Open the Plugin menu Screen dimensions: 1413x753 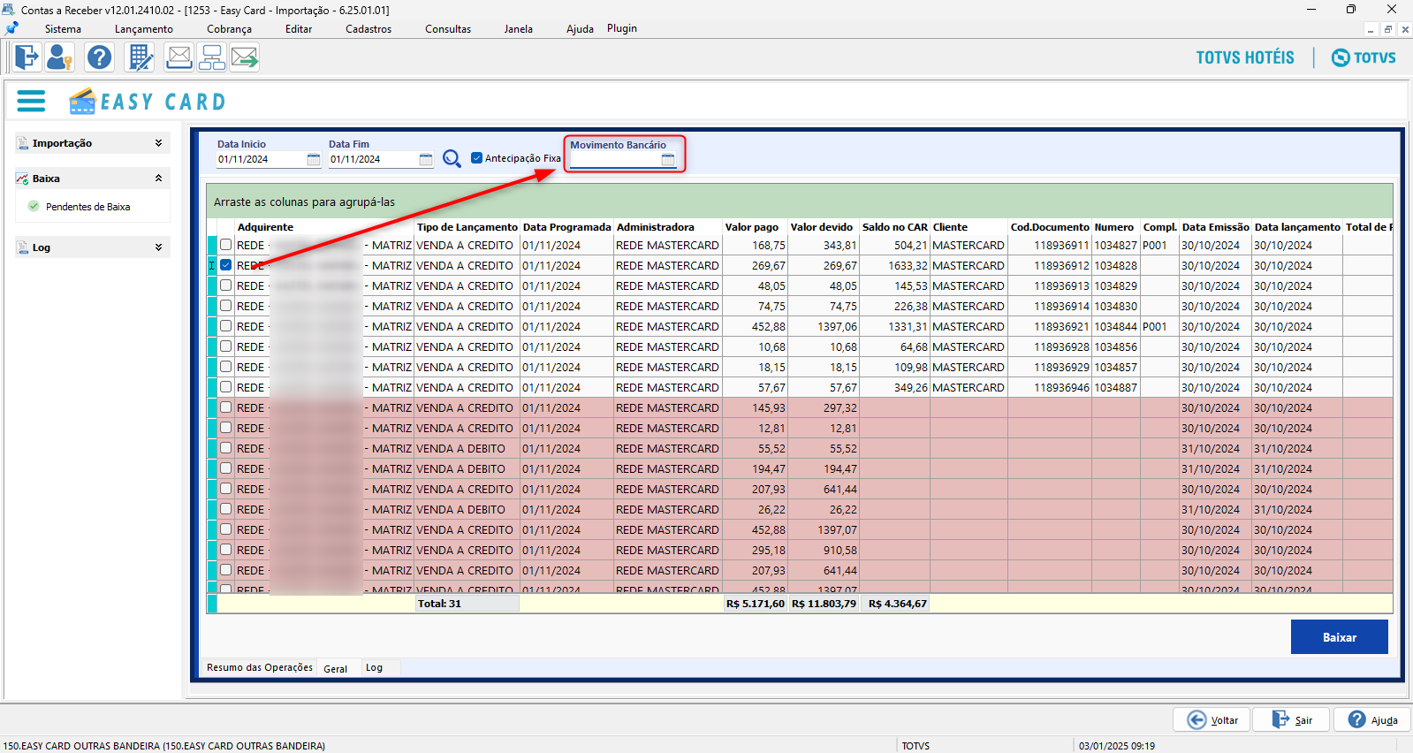[x=622, y=28]
